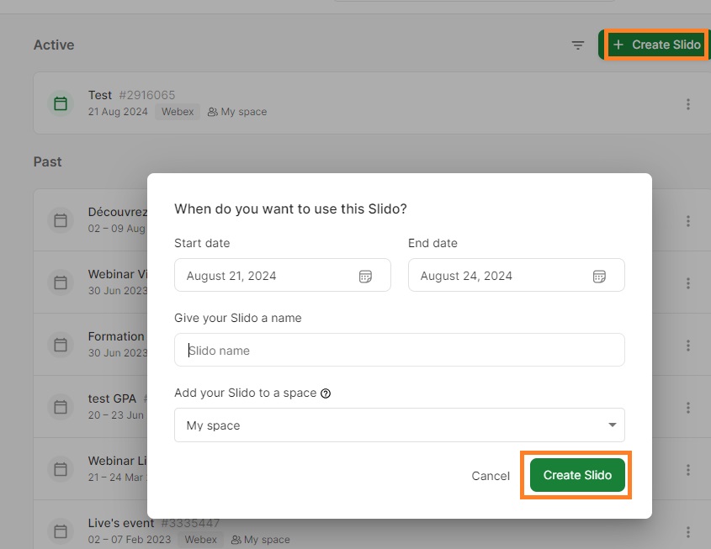The image size is (711, 549).
Task: Click the calendar icon of Live's event
Action: [61, 531]
